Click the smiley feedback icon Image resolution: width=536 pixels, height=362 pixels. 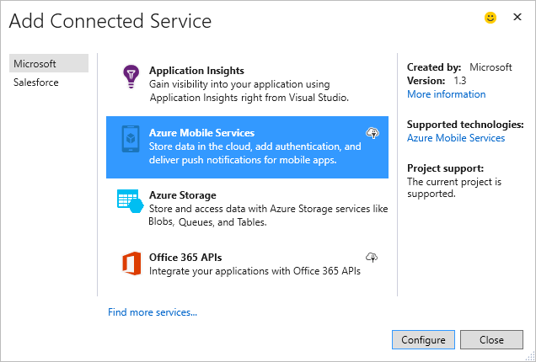click(490, 18)
